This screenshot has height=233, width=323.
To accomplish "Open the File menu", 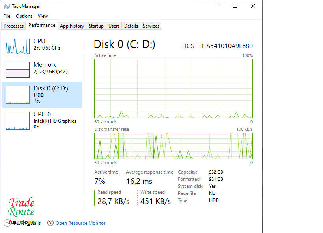I will [7, 16].
